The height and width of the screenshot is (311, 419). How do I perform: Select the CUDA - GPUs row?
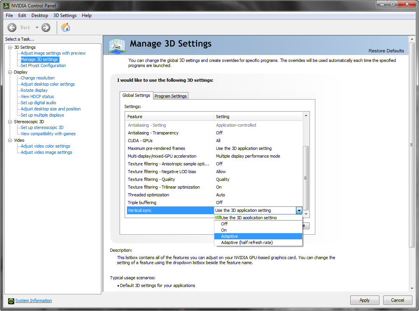pyautogui.click(x=214, y=141)
